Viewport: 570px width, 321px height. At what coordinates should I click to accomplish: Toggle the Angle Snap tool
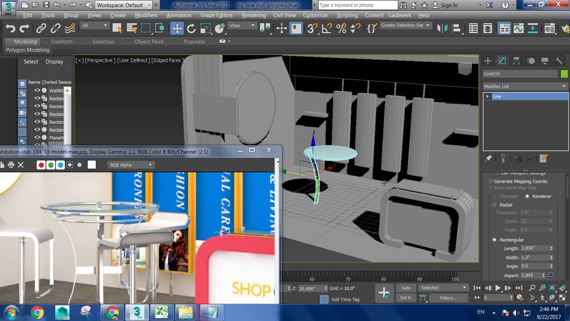click(327, 29)
